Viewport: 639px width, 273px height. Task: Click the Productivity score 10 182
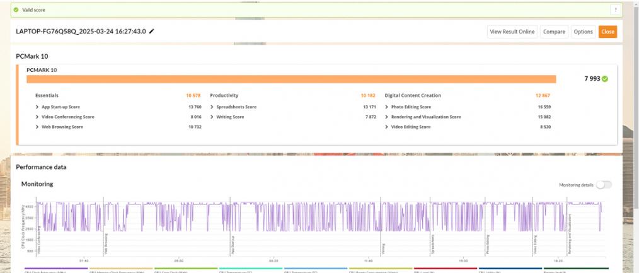(x=368, y=95)
